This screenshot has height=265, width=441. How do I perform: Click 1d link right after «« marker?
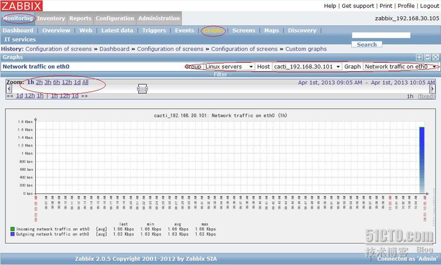pos(19,96)
